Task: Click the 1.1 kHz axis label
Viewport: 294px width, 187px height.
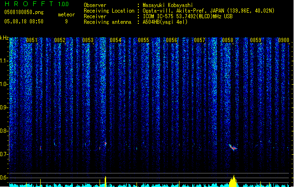Action: pyautogui.click(x=4, y=61)
